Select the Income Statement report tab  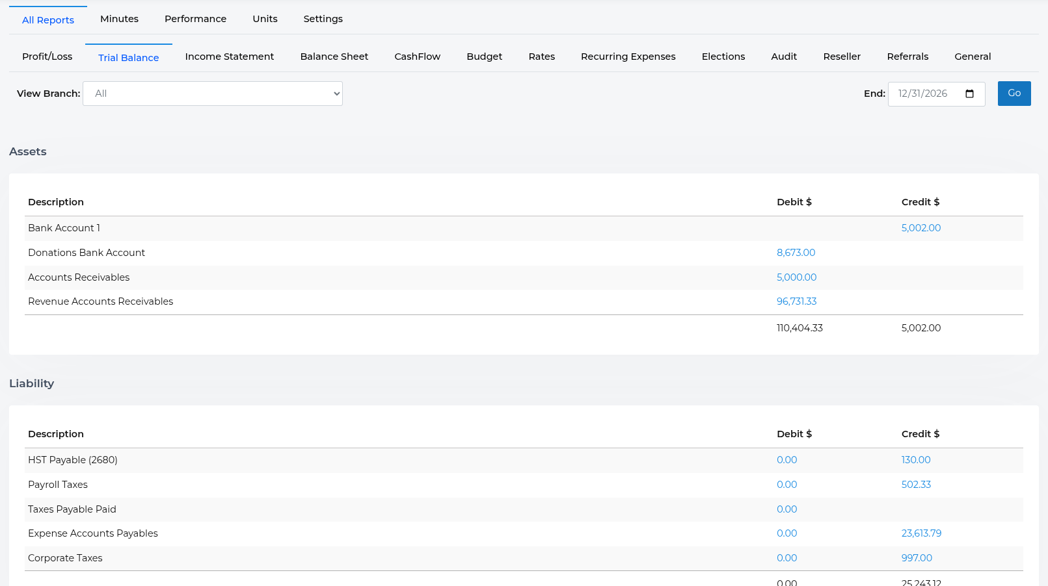tap(229, 57)
